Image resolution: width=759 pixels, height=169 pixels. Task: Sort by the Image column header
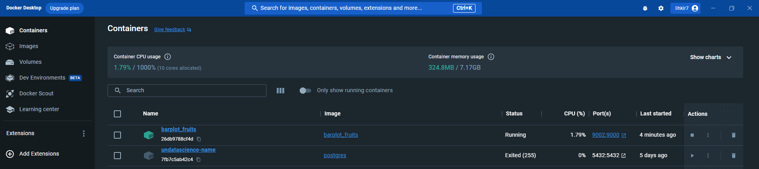[332, 113]
